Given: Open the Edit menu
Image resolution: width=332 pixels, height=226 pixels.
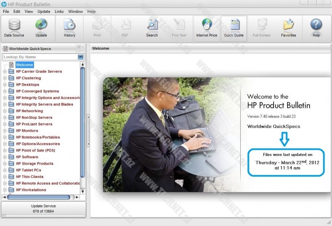Looking at the screenshot, I should 17,12.
